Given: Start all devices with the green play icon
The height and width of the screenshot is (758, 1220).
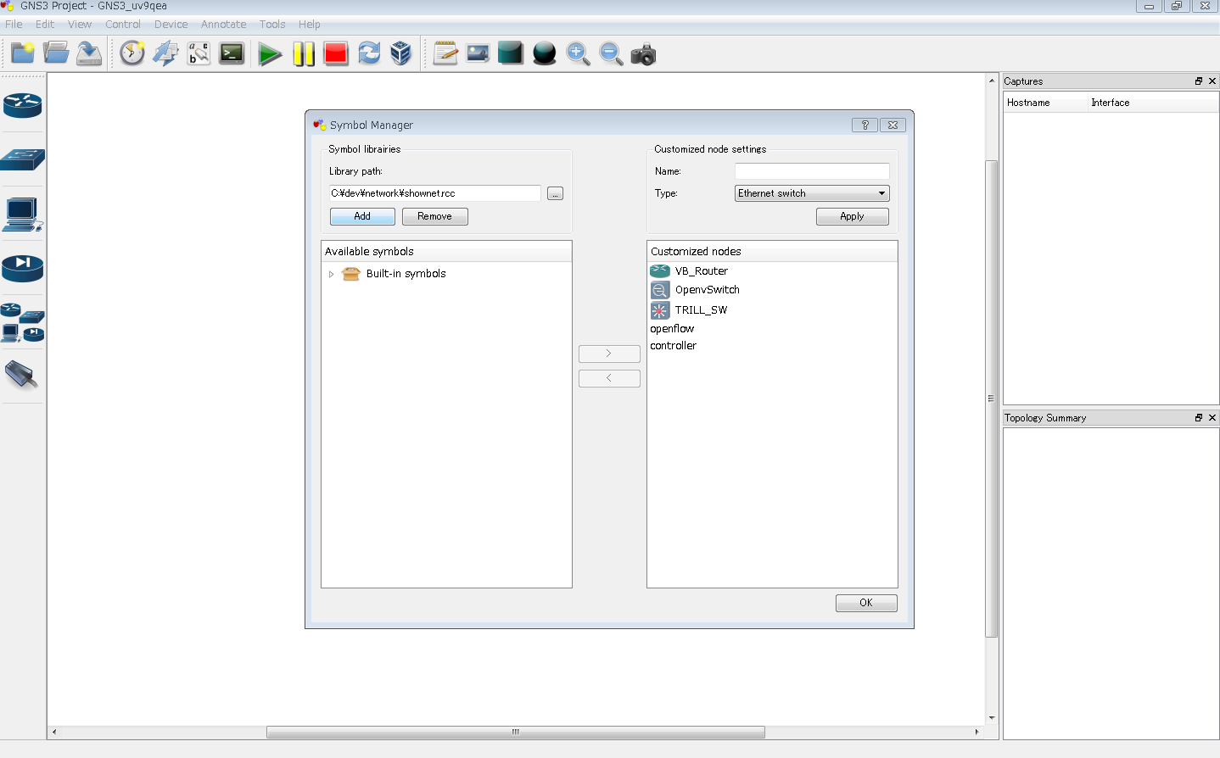Looking at the screenshot, I should tap(270, 53).
